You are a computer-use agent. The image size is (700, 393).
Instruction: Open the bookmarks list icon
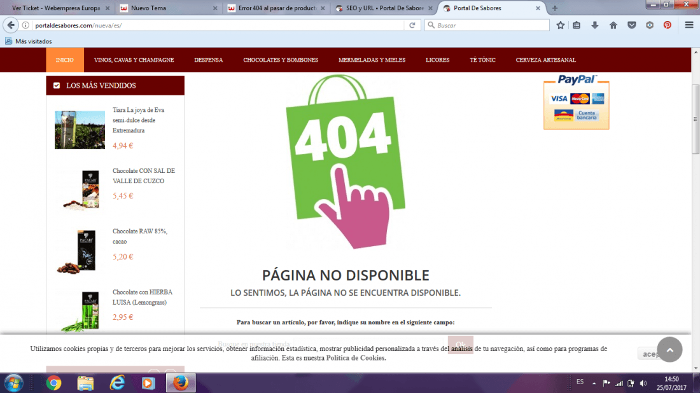pyautogui.click(x=577, y=25)
